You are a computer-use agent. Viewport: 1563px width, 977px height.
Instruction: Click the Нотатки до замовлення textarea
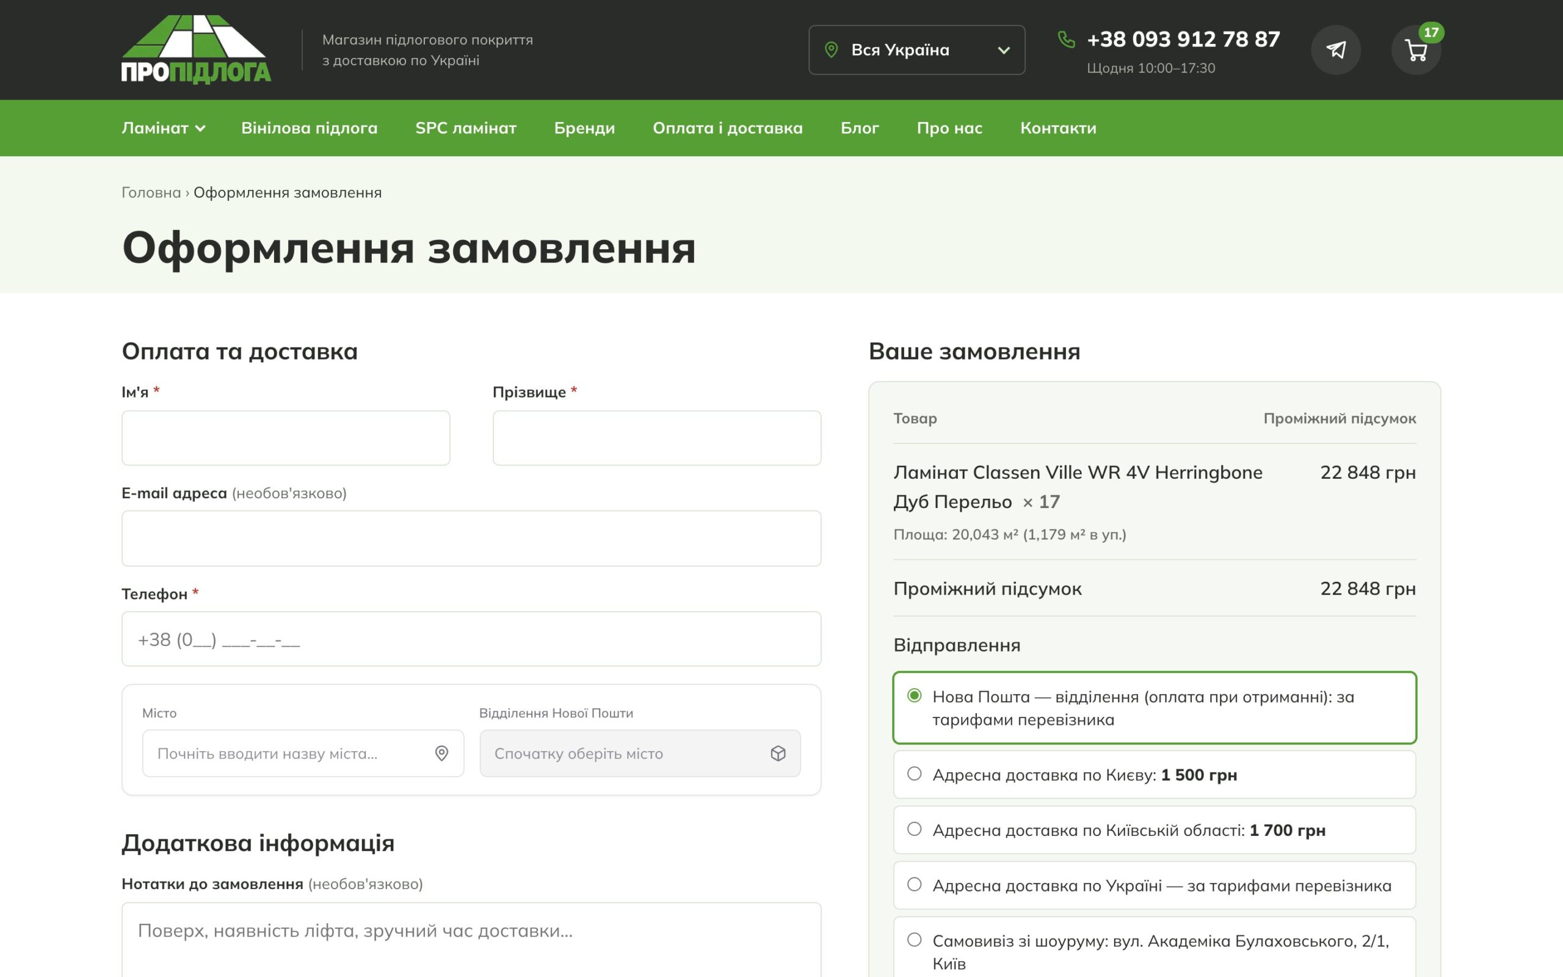point(471,940)
